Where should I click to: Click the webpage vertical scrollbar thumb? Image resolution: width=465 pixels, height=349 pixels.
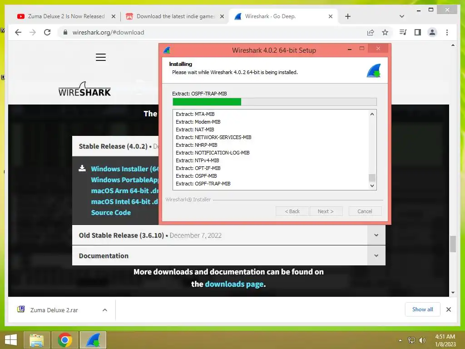[453, 244]
